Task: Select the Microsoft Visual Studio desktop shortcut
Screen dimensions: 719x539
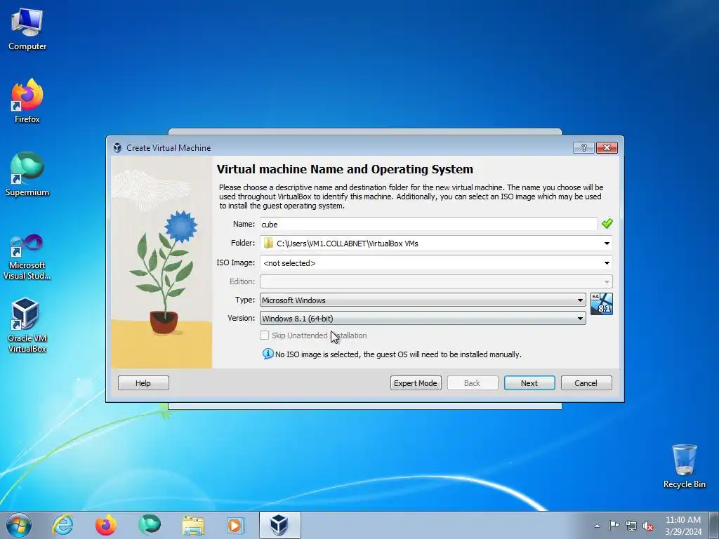Action: pyautogui.click(x=27, y=257)
